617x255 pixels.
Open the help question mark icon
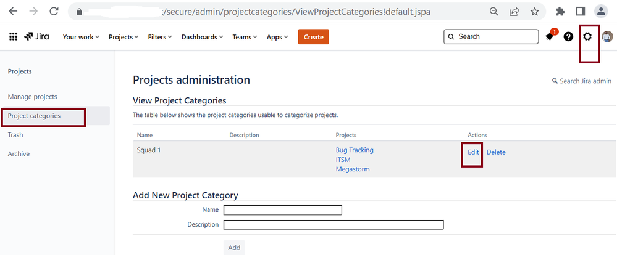point(568,37)
